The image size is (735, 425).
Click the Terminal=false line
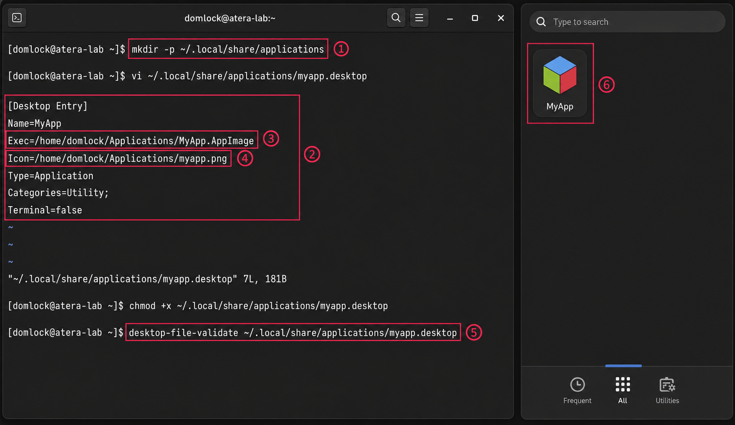pyautogui.click(x=45, y=210)
